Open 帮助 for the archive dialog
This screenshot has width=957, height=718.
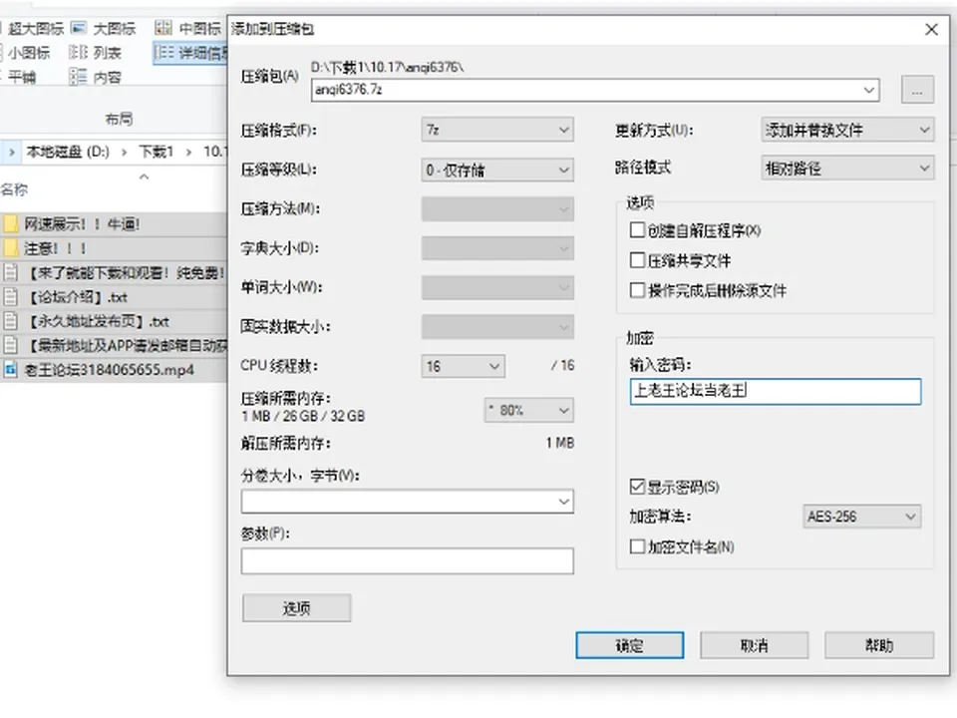point(879,645)
